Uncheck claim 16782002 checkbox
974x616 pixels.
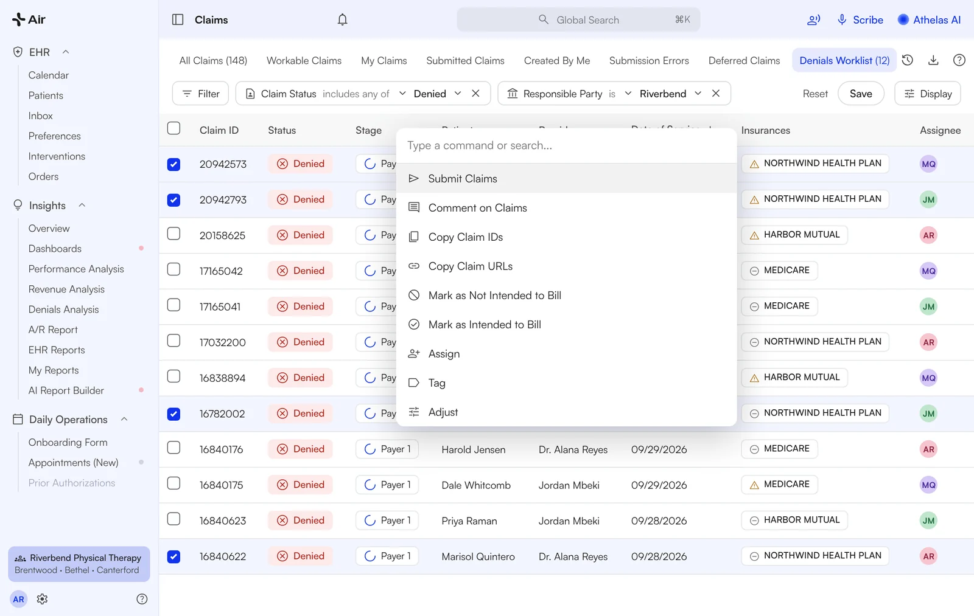[173, 414]
